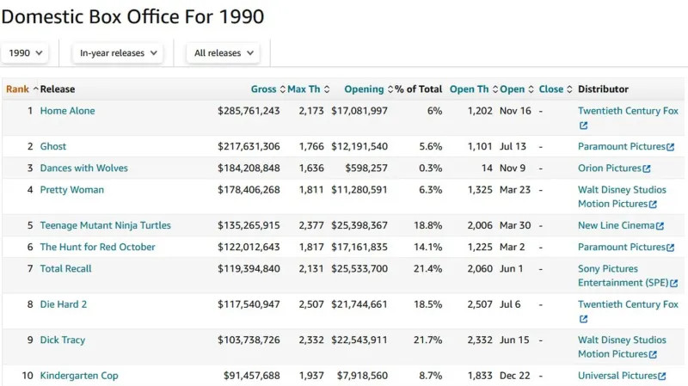Open the Home Alone movie link

(x=67, y=111)
